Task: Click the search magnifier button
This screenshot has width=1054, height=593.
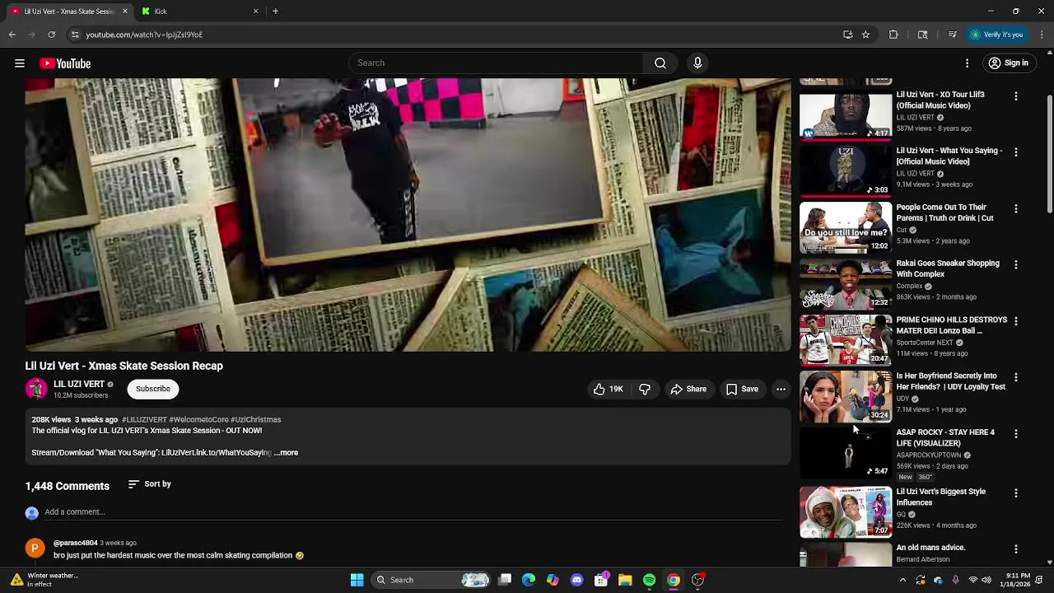Action: point(660,63)
